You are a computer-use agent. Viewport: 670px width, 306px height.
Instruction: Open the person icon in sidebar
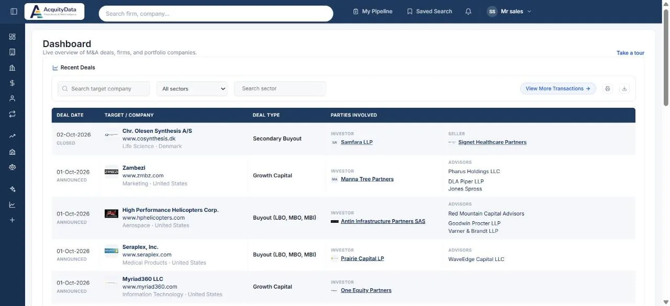point(13,98)
